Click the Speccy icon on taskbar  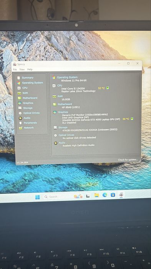tap(121, 195)
